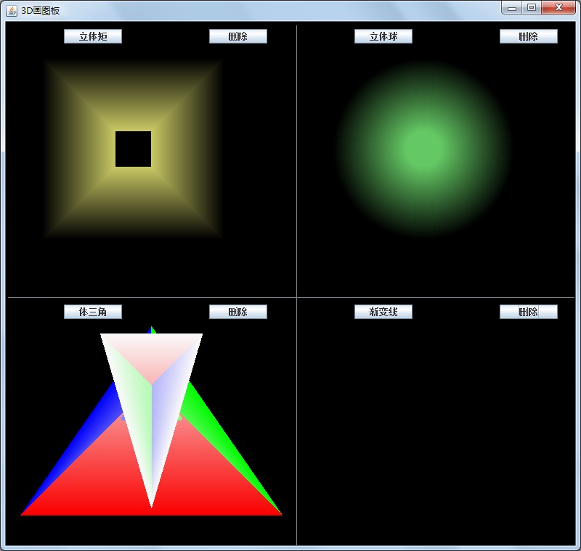
Task: Click the 立体球 button
Action: pos(383,36)
